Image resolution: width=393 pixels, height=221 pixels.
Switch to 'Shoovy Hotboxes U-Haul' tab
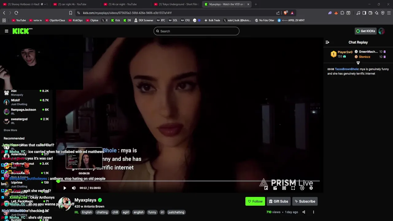(25, 4)
